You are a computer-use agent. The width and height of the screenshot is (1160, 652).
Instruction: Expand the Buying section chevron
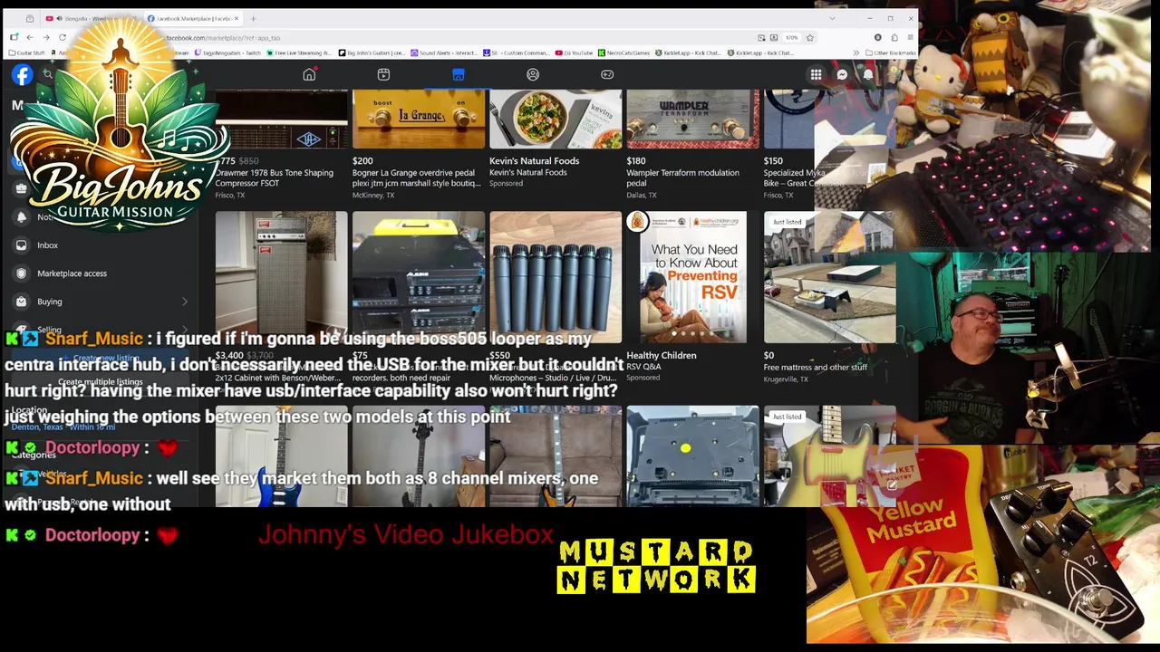pyautogui.click(x=185, y=302)
